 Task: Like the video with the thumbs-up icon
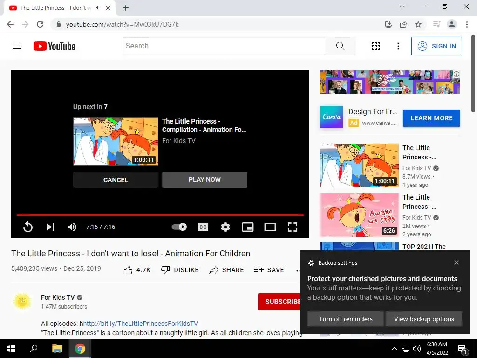[128, 270]
